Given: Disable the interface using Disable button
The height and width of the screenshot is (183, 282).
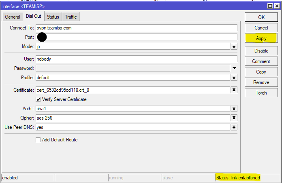Looking at the screenshot, I should click(x=261, y=51).
